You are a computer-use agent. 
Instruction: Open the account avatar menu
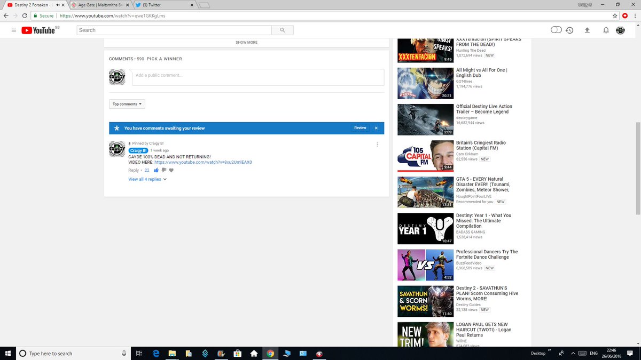click(x=620, y=30)
